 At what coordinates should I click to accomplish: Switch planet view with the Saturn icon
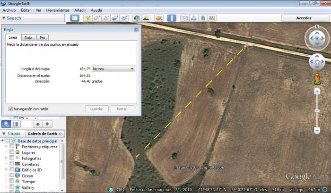coord(159,18)
